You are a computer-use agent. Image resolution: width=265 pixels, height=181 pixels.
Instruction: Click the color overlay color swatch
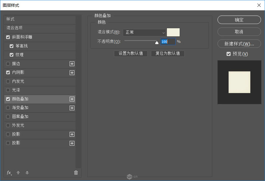(x=173, y=32)
